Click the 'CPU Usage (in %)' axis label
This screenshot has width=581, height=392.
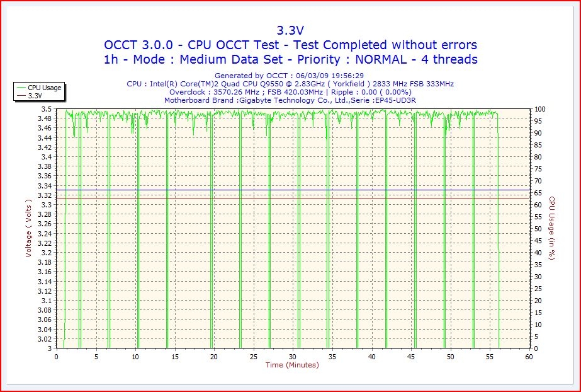(x=552, y=228)
